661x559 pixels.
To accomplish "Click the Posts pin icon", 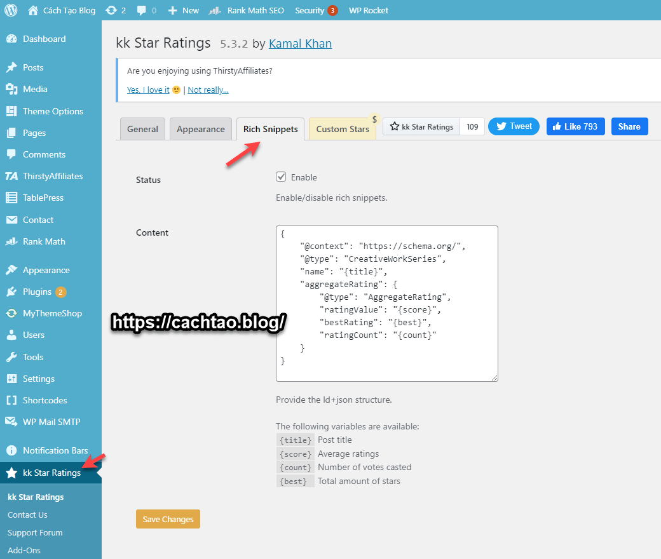I will click(x=11, y=67).
